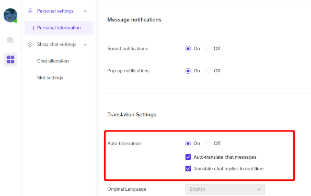Uncheck Translate chat replies in real-time

(x=188, y=169)
